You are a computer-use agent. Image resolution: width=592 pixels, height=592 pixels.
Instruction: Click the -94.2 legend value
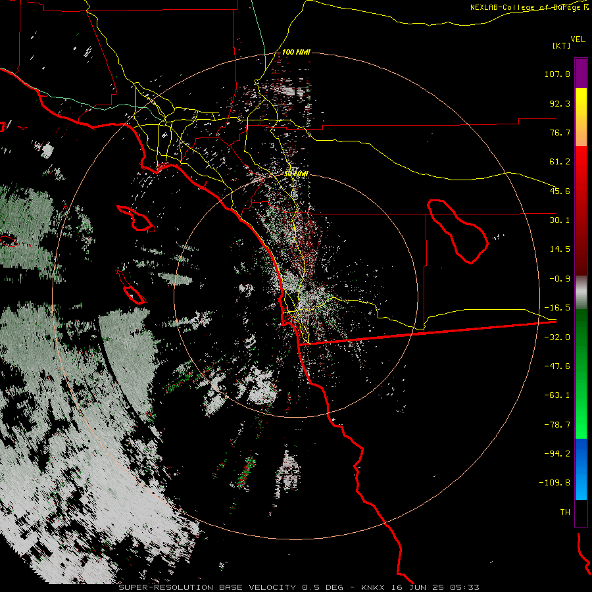point(557,453)
